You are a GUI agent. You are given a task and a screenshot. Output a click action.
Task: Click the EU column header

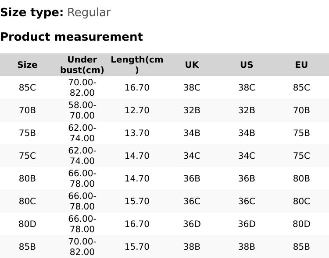point(301,65)
